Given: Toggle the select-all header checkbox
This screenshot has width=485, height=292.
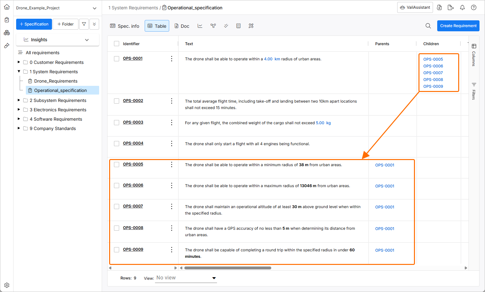Looking at the screenshot, I should [x=117, y=44].
